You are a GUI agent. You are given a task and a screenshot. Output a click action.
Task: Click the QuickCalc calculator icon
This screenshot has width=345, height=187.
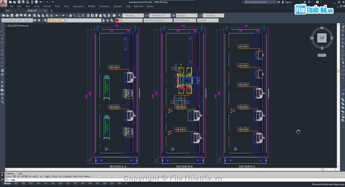(x=109, y=16)
